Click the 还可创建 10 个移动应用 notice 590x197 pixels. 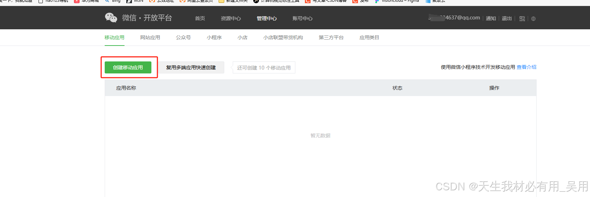264,67
